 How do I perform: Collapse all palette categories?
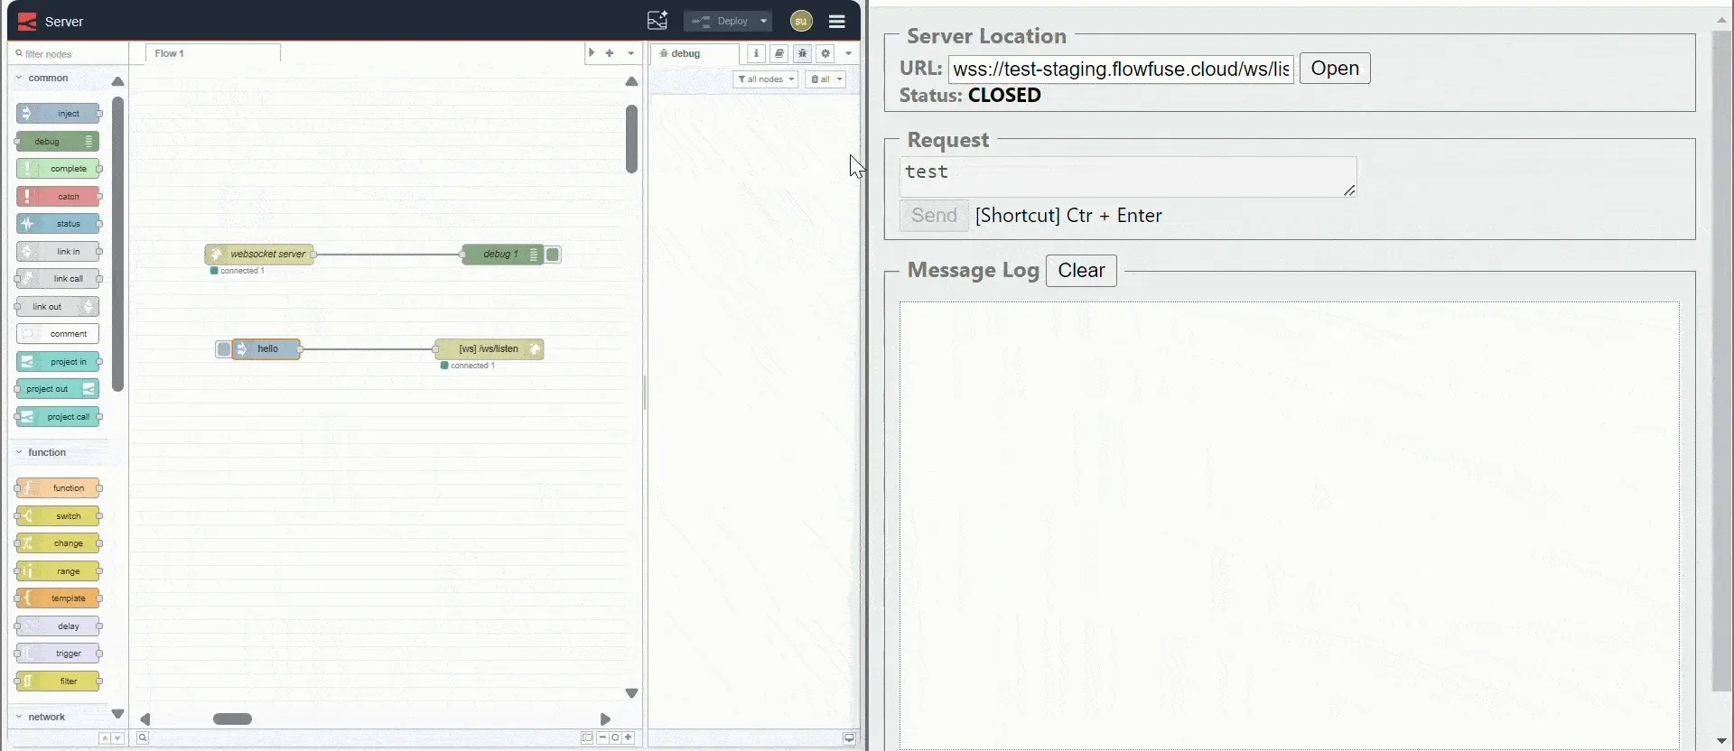(105, 738)
